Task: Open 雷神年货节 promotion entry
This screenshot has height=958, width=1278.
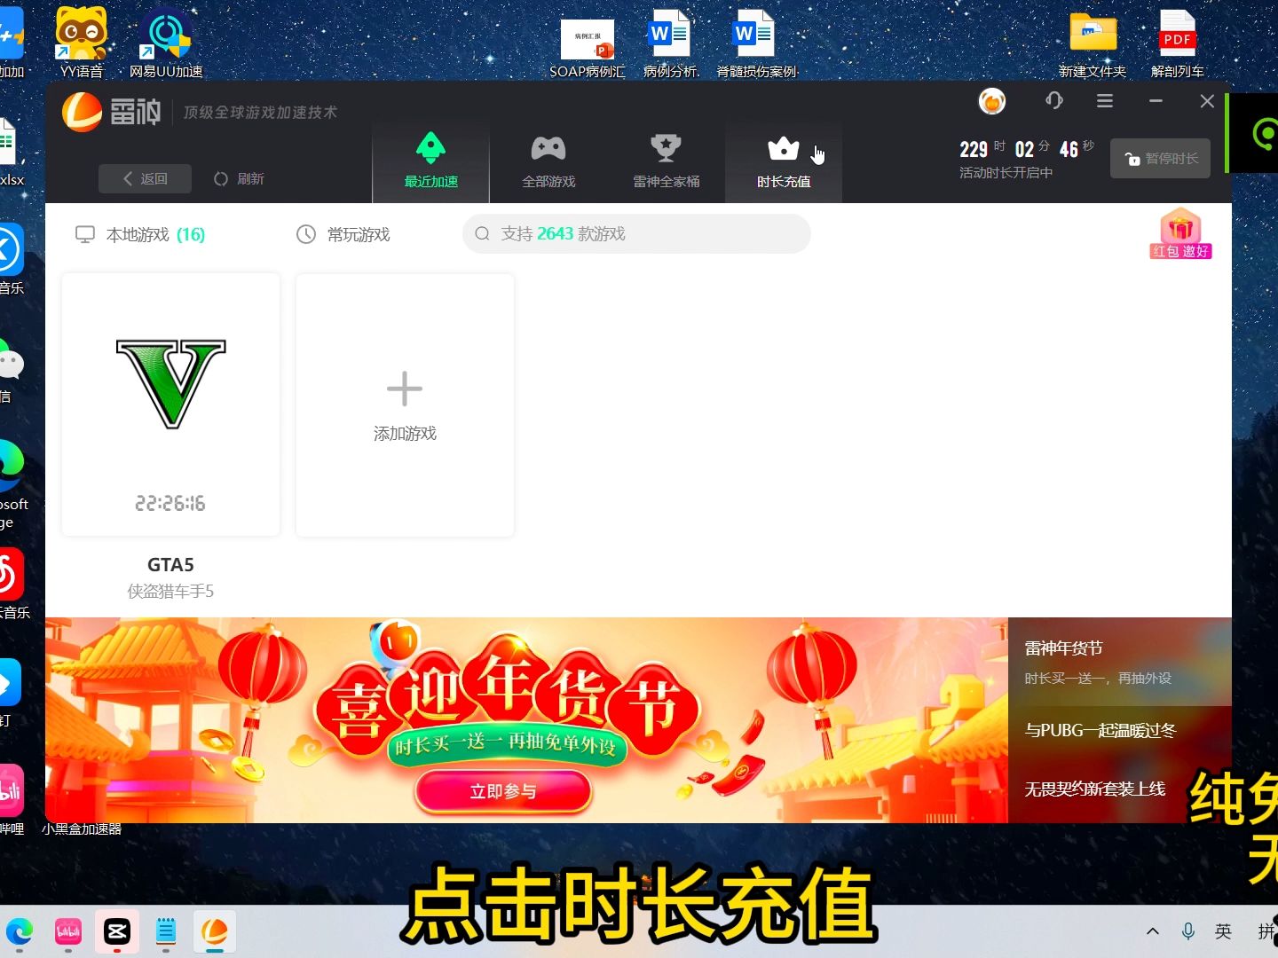Action: (1120, 662)
